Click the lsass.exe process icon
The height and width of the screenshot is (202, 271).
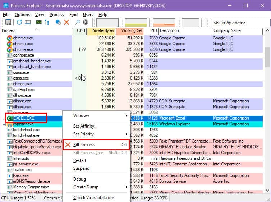coord(9,176)
